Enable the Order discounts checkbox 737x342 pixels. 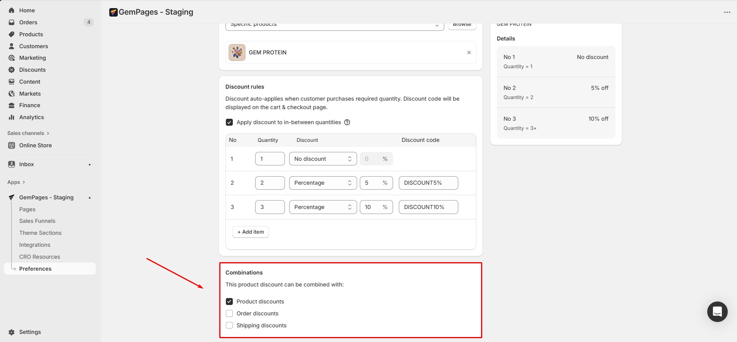point(229,313)
